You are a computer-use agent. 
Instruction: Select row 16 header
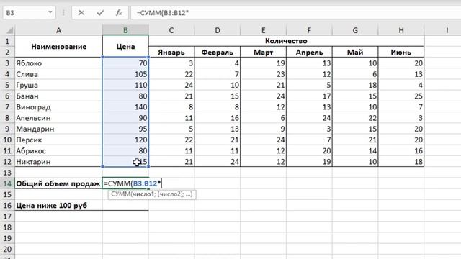point(7,206)
